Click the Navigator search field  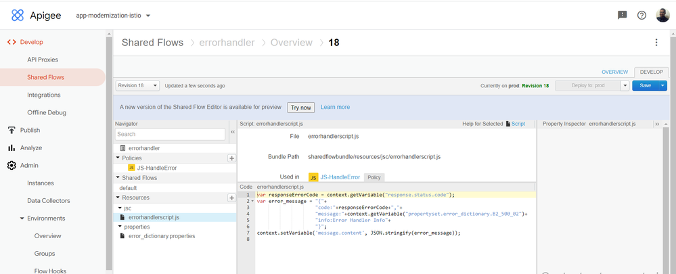(171, 134)
